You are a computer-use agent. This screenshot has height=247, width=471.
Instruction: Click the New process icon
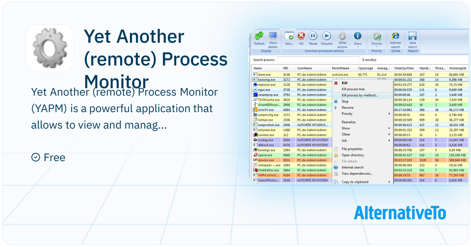point(289,36)
